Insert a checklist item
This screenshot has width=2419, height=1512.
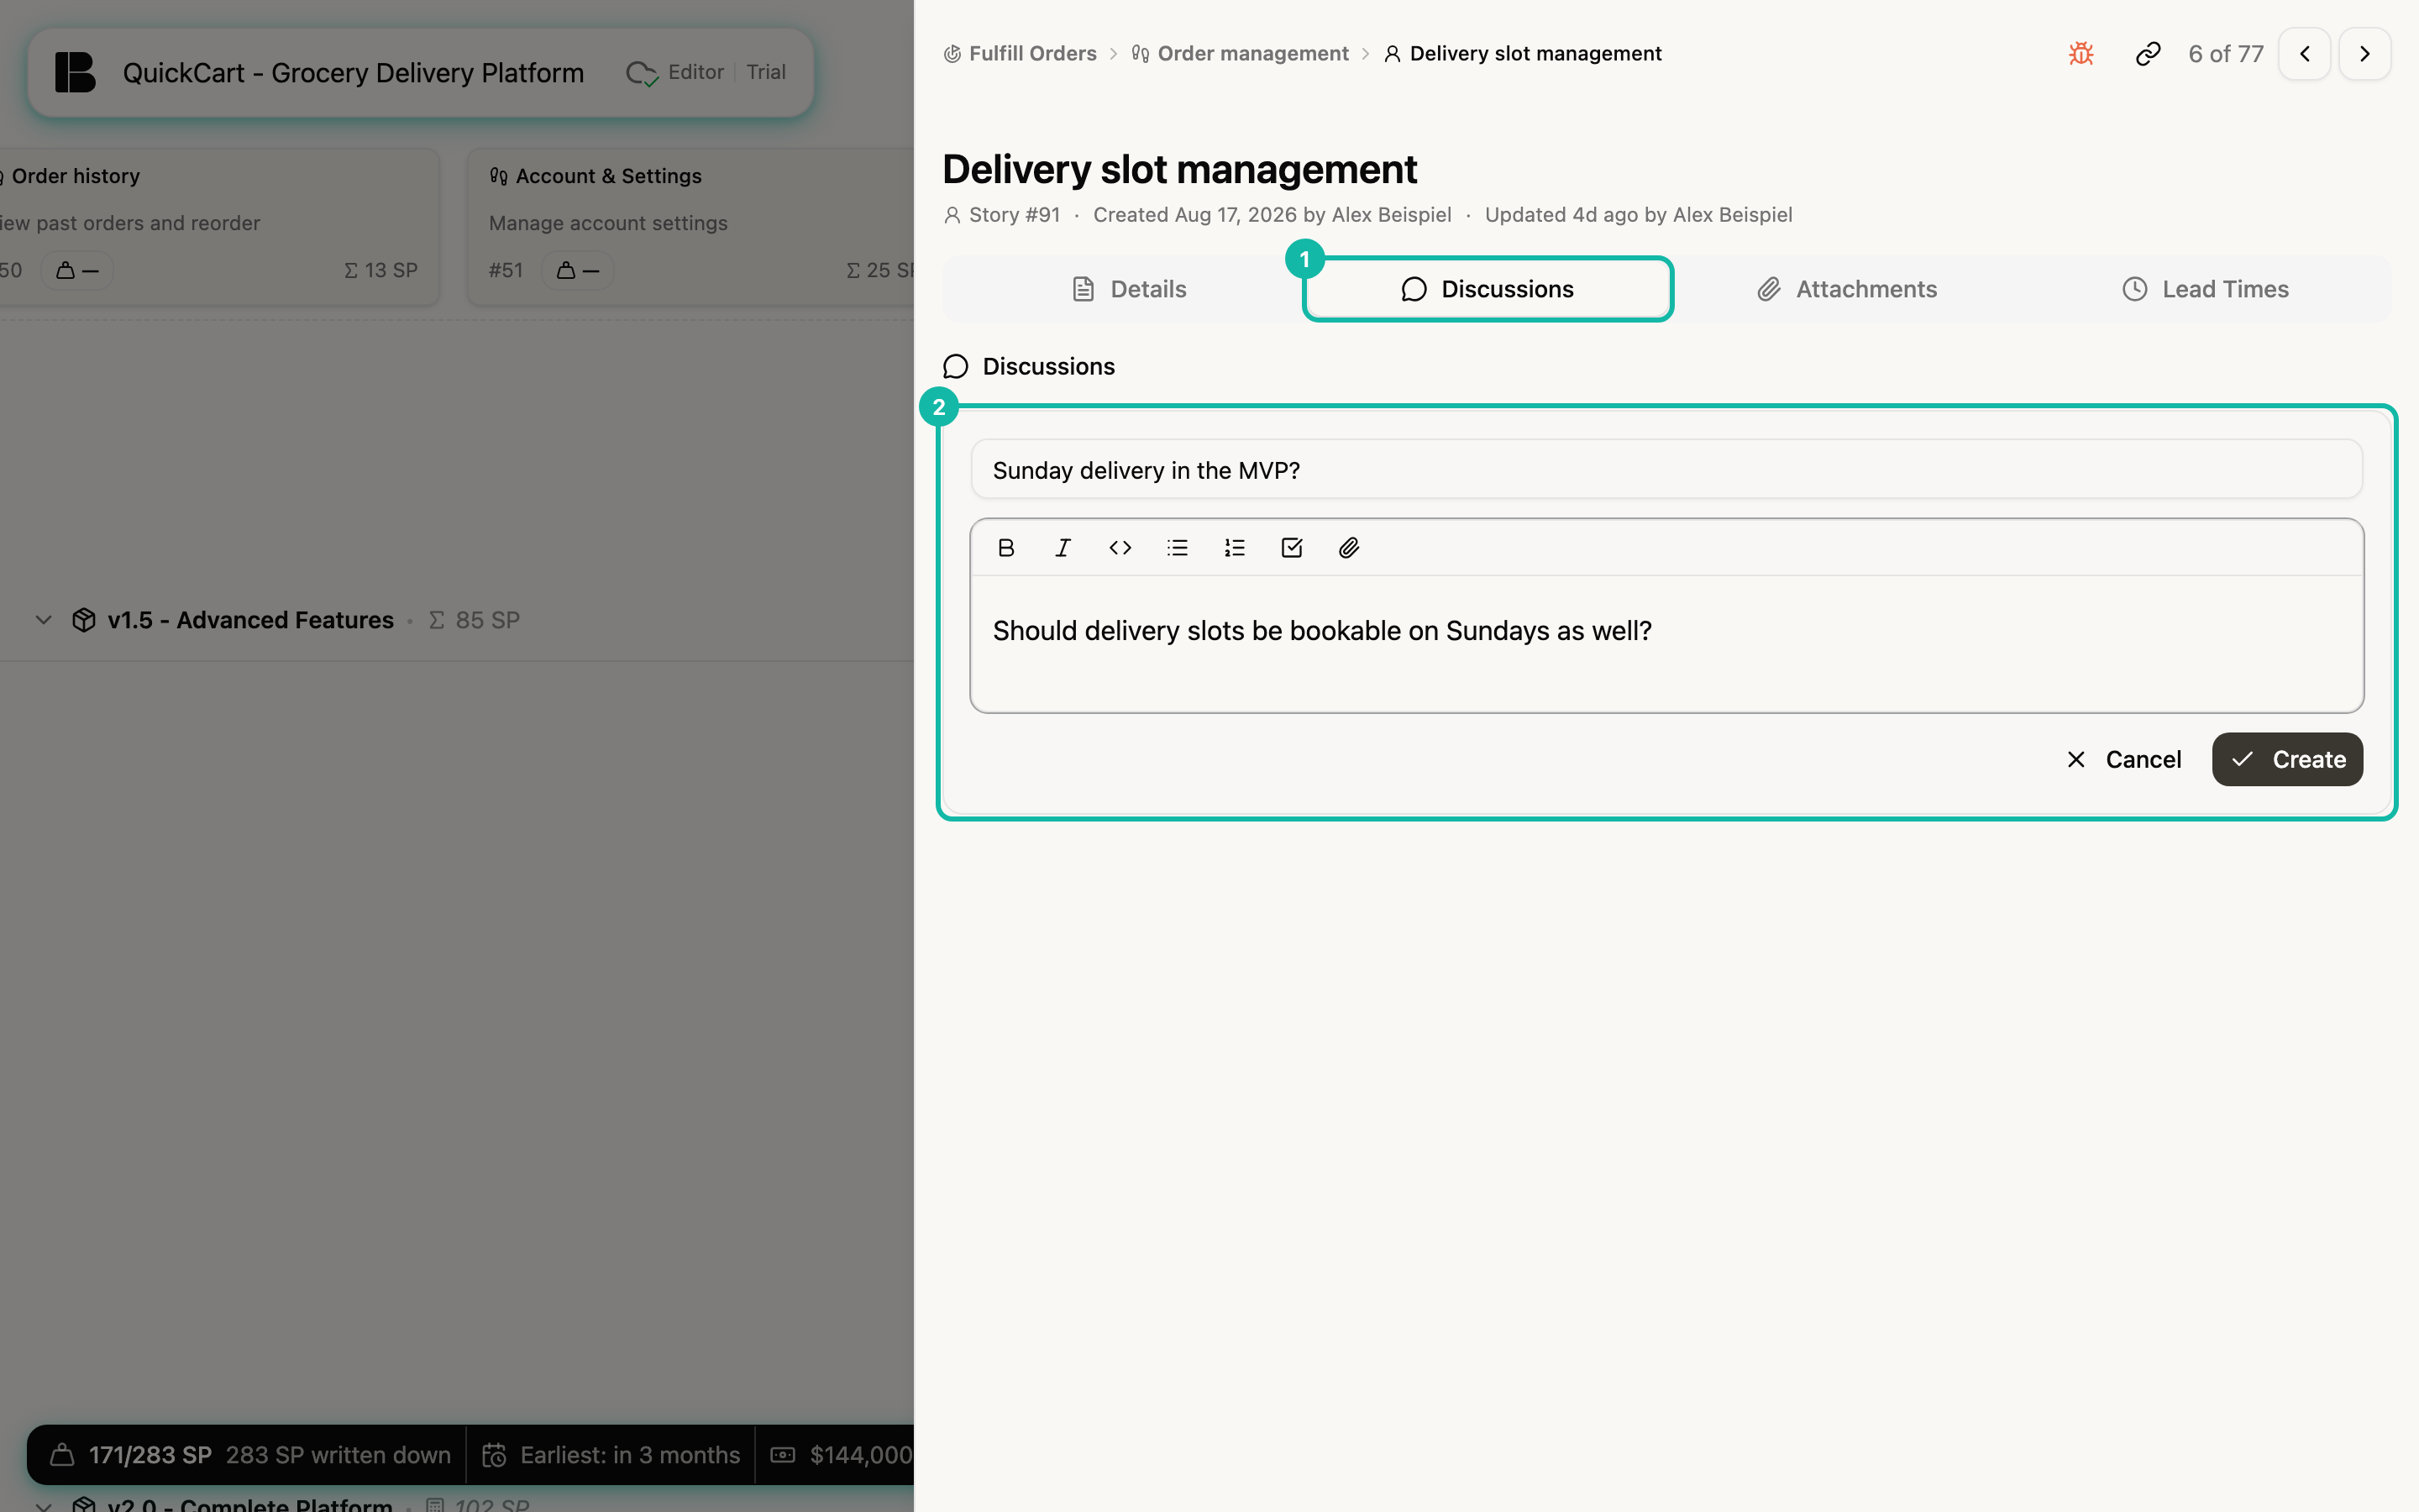(1292, 547)
